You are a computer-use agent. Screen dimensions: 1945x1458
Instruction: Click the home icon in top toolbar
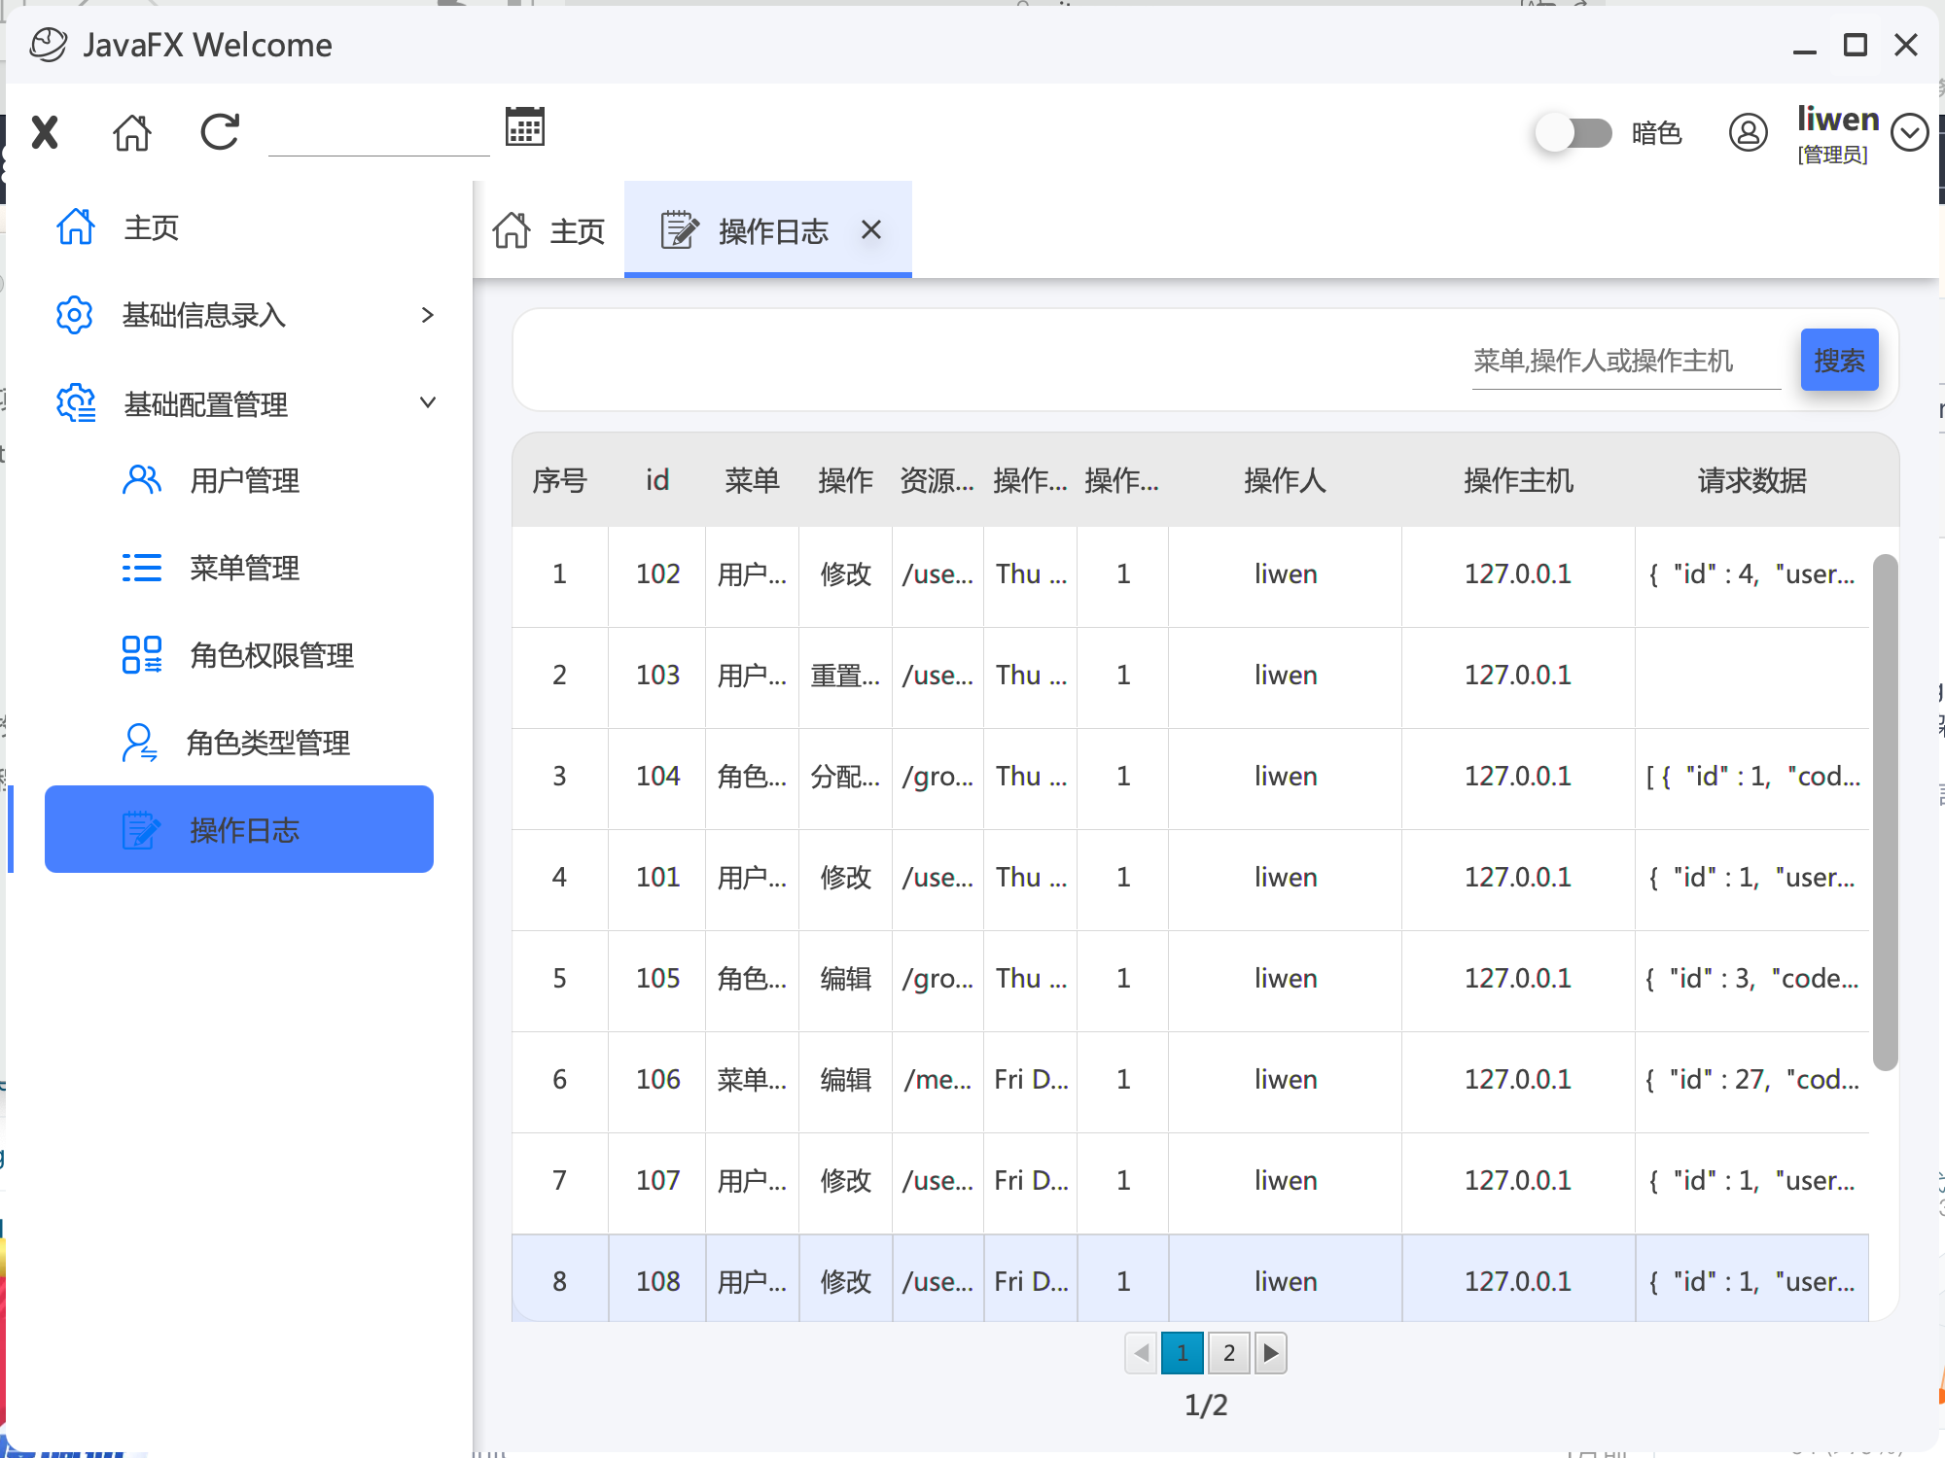(x=132, y=132)
